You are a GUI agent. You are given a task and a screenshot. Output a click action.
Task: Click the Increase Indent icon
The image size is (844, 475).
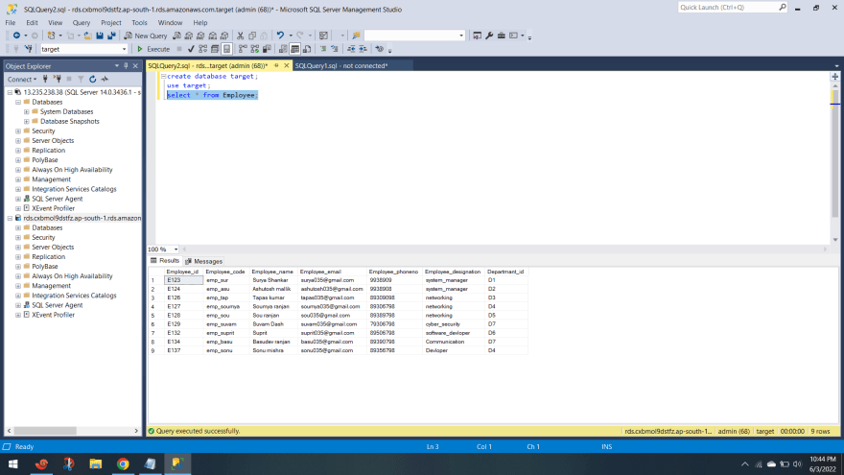pos(363,49)
